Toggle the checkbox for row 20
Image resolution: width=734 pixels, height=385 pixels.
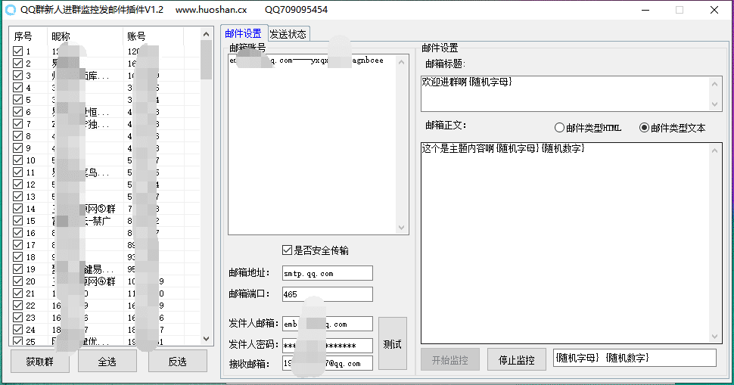18,281
